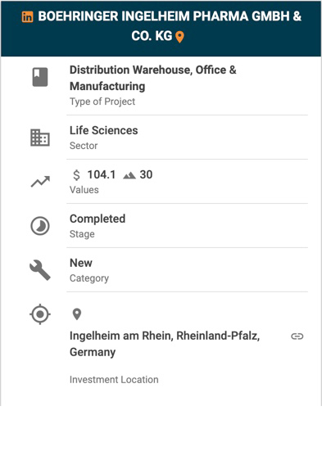Click the orange map pin after CO. KG
Viewport: 322px width, 465px height.
(179, 37)
